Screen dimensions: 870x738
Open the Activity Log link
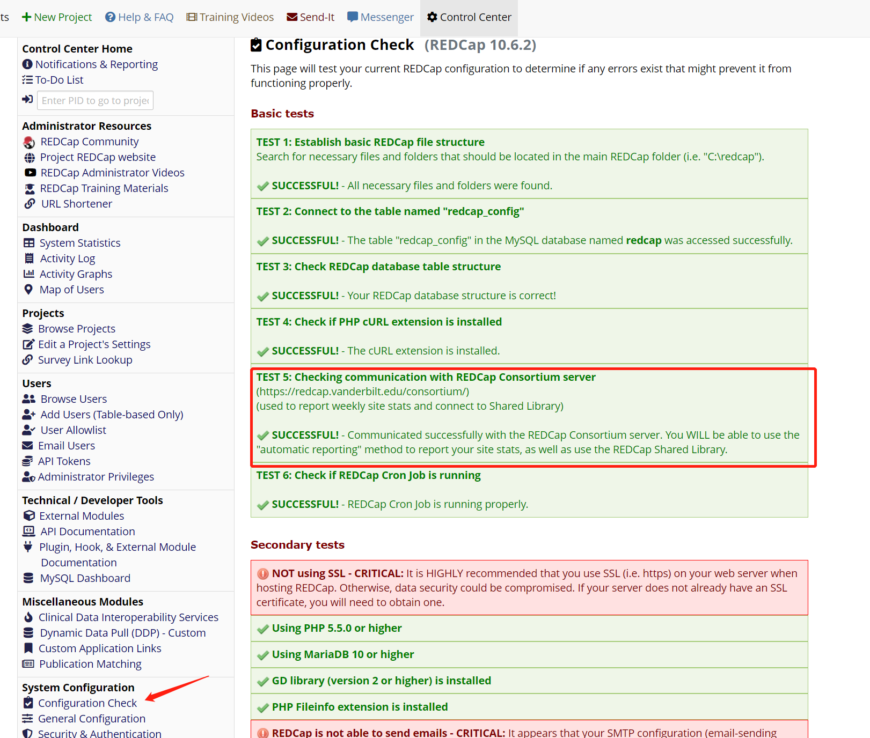click(68, 259)
